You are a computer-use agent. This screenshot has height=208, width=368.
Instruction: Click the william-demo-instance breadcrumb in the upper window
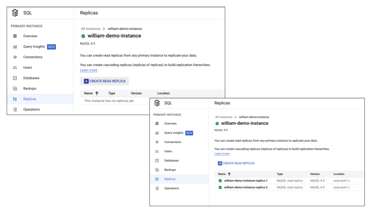pos(125,29)
